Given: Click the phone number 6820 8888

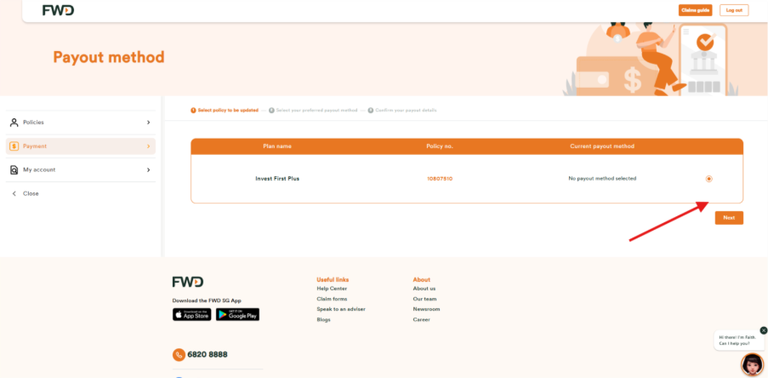Looking at the screenshot, I should (208, 354).
